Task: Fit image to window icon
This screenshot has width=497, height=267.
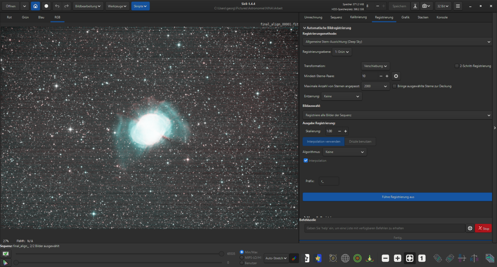Action: pos(410,258)
